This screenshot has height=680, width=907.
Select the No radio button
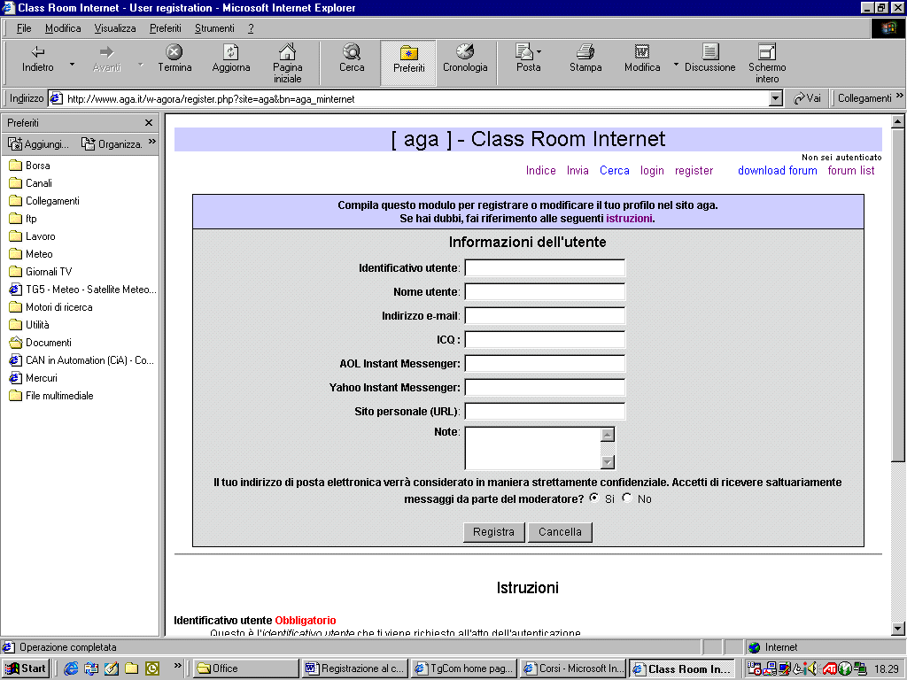coord(628,498)
